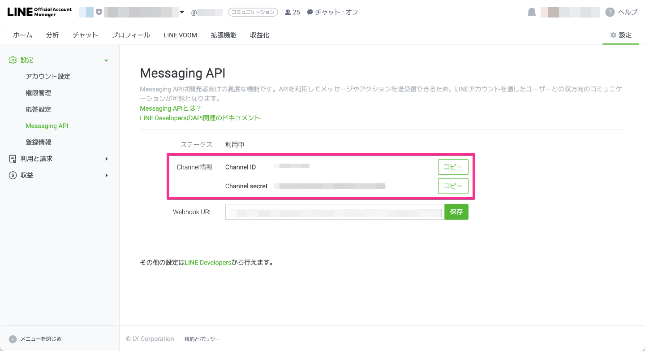Open the notification bell
This screenshot has height=351, width=645.
click(532, 13)
